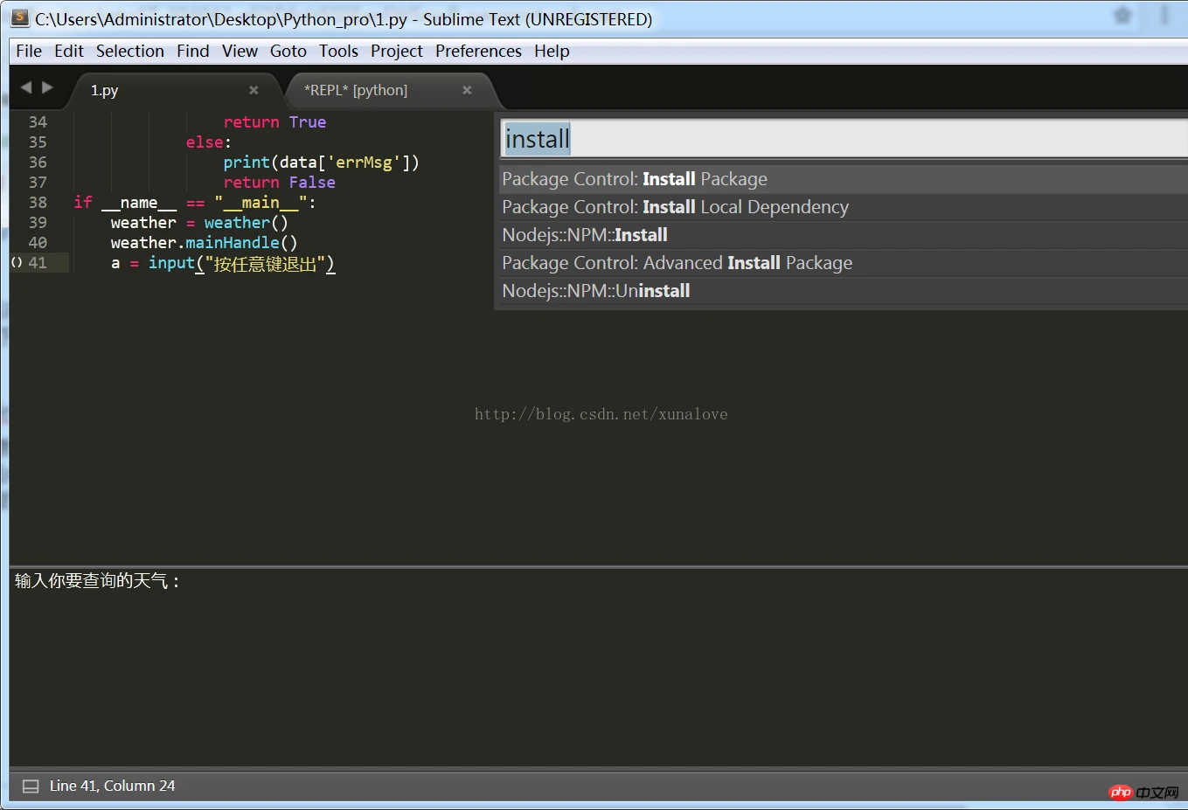Screen dimensions: 1188x810
Task: Open the Goto menu
Action: click(x=288, y=51)
